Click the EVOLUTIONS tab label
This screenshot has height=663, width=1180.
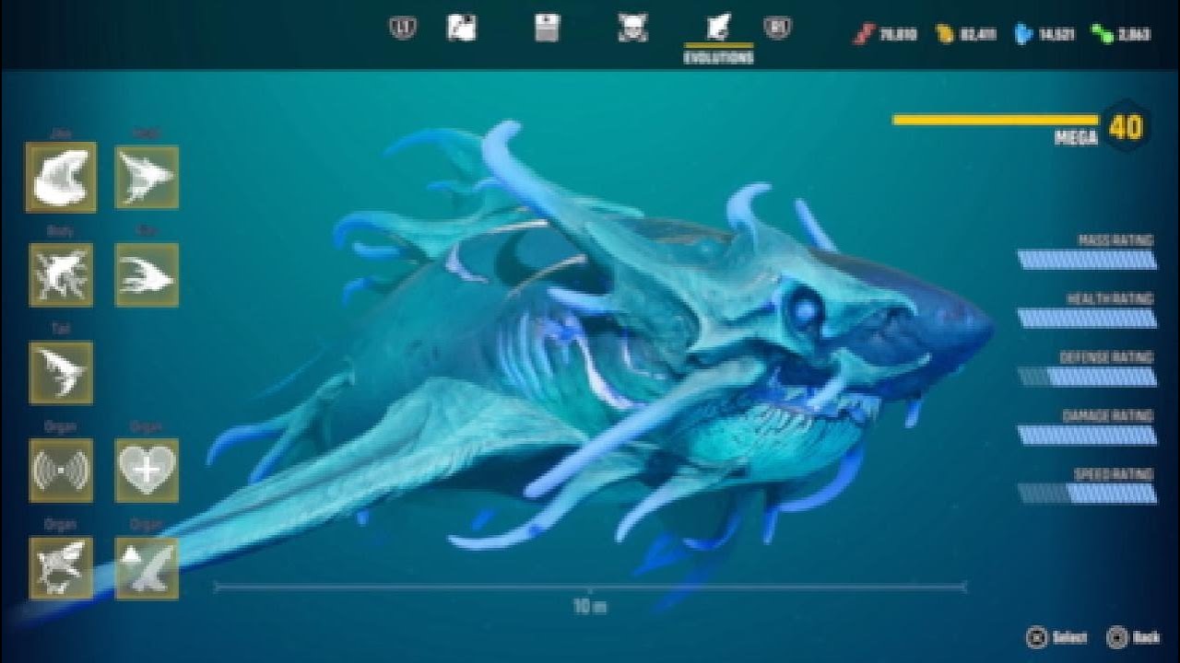pyautogui.click(x=719, y=57)
